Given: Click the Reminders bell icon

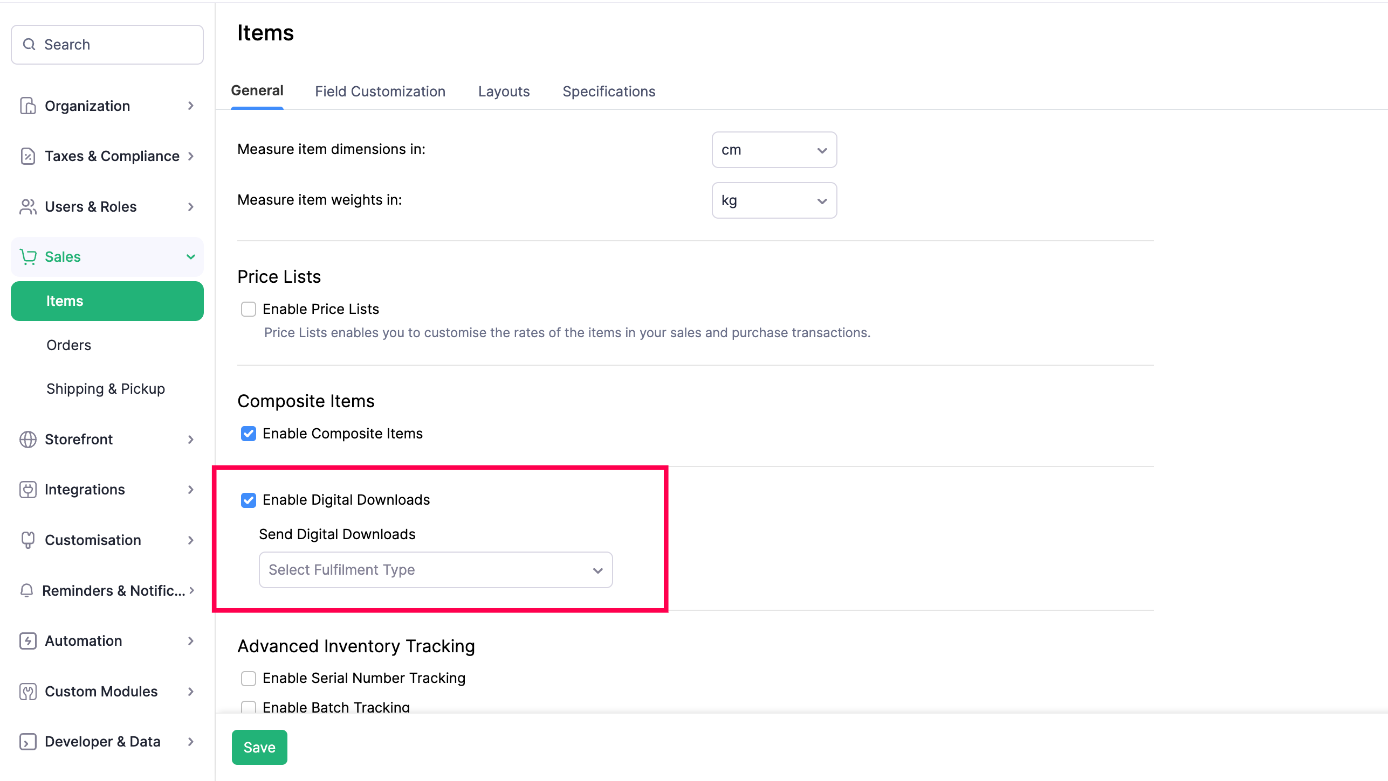Looking at the screenshot, I should 26,591.
